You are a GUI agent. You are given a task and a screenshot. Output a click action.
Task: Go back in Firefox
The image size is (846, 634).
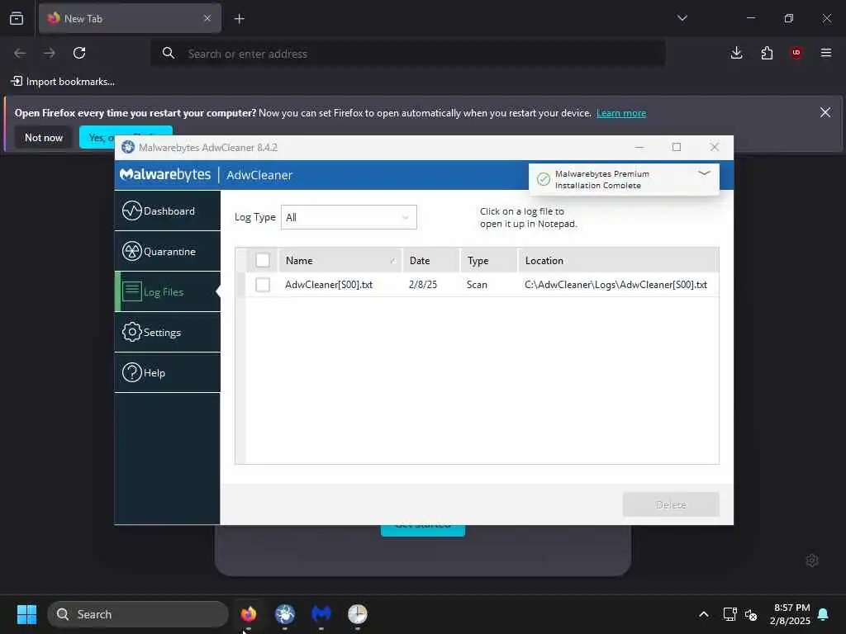[x=20, y=53]
